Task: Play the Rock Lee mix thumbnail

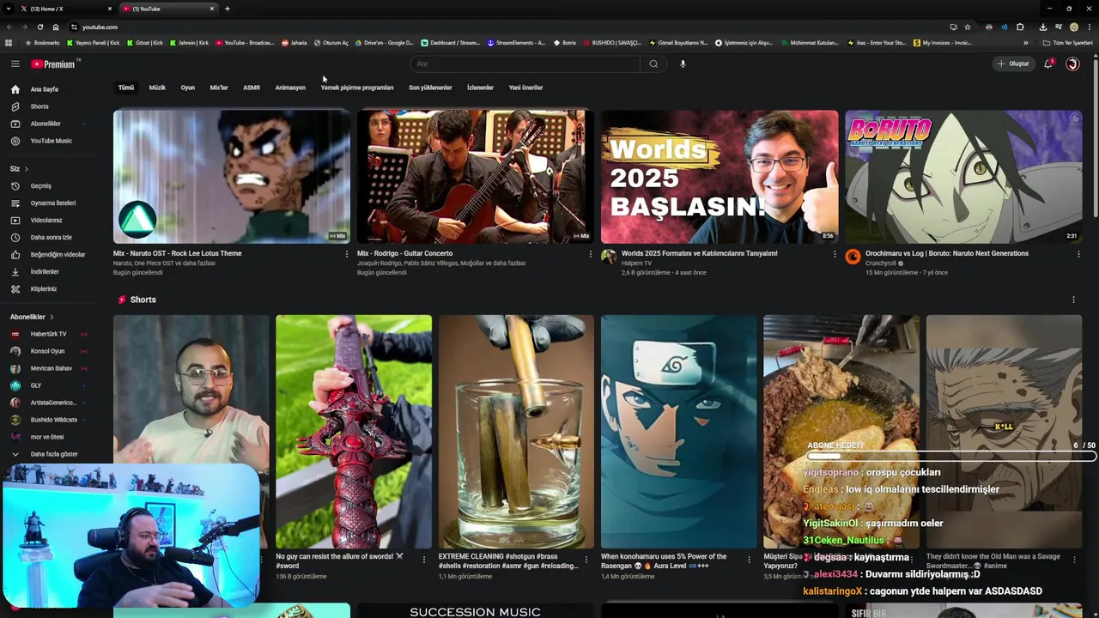Action: click(x=232, y=177)
